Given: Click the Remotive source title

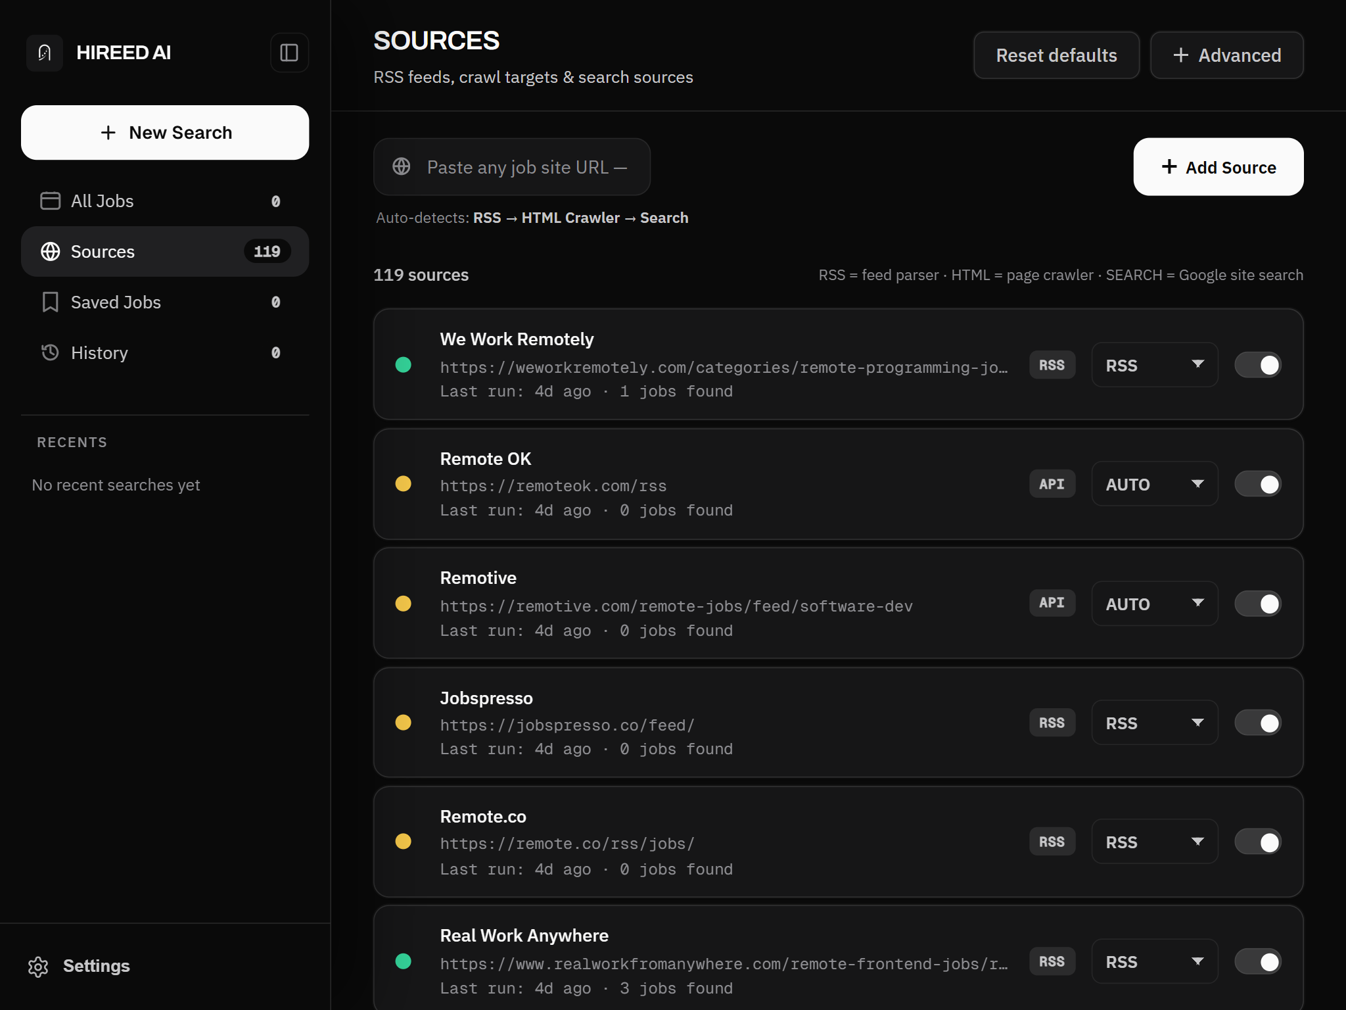Looking at the screenshot, I should 478,578.
